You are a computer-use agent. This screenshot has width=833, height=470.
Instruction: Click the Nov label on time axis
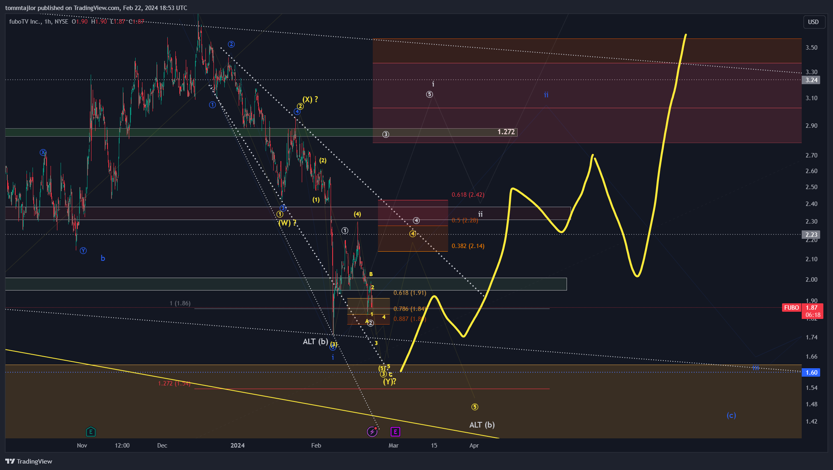pyautogui.click(x=82, y=446)
